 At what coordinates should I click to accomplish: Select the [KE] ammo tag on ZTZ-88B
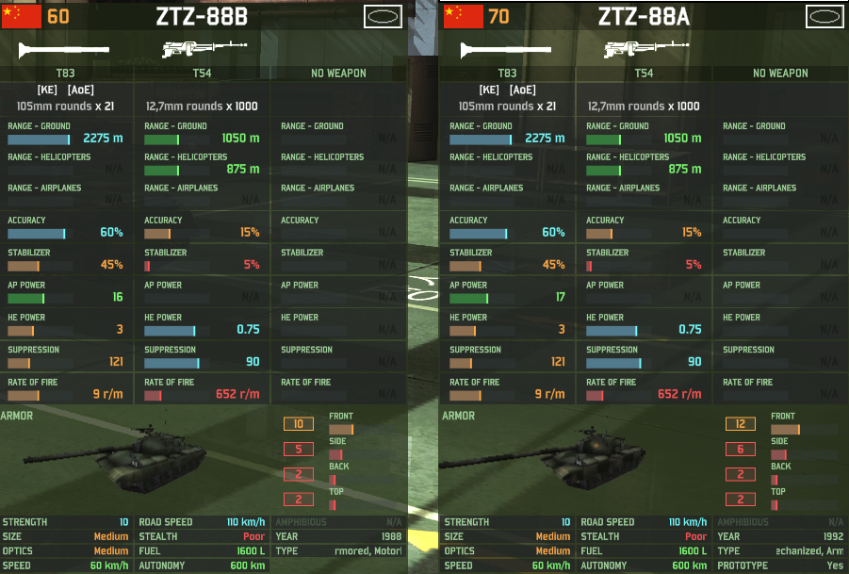click(47, 90)
